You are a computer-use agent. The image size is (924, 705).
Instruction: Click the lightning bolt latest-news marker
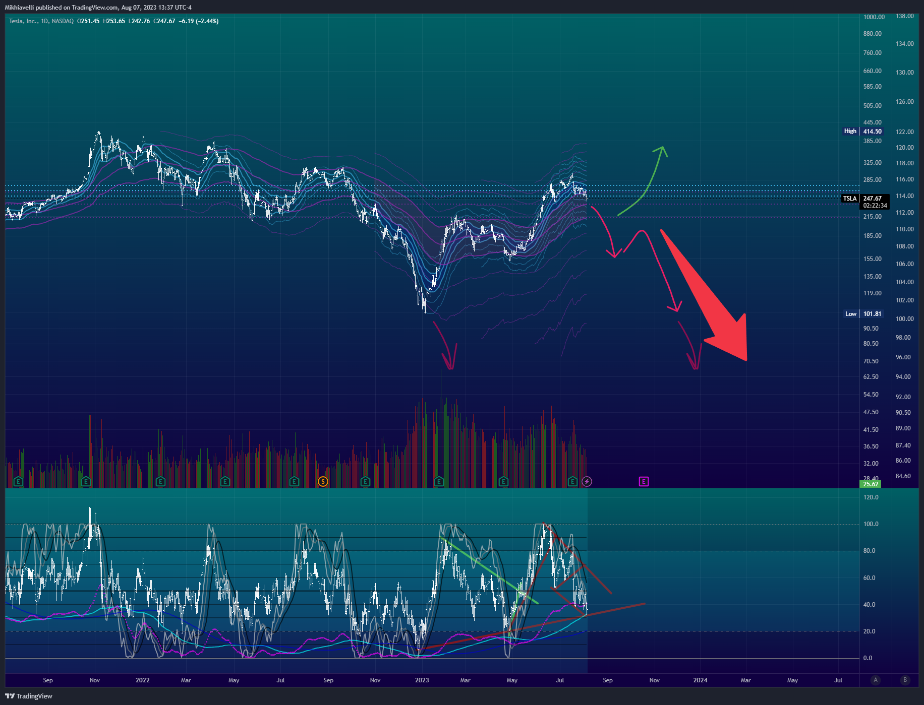(x=587, y=482)
